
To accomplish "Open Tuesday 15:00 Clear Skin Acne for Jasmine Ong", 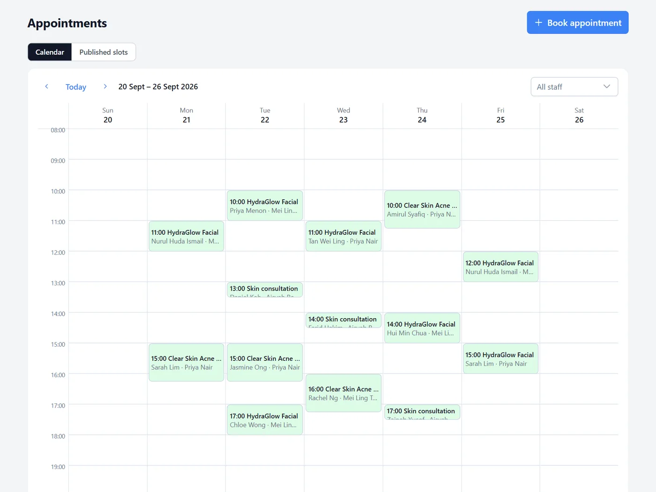I will 265,363.
